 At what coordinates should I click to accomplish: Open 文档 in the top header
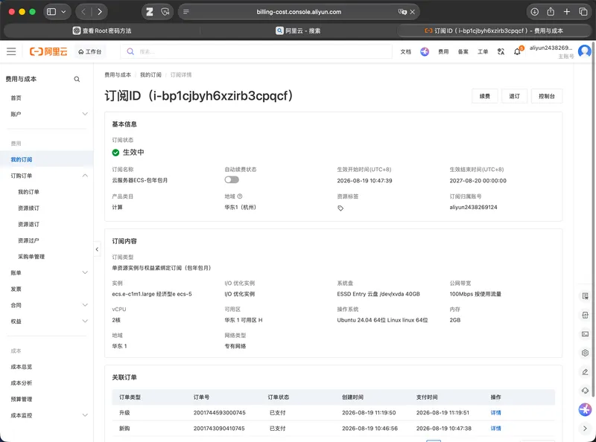pos(405,51)
